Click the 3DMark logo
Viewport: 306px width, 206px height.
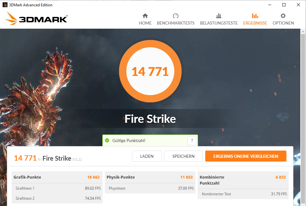36,18
